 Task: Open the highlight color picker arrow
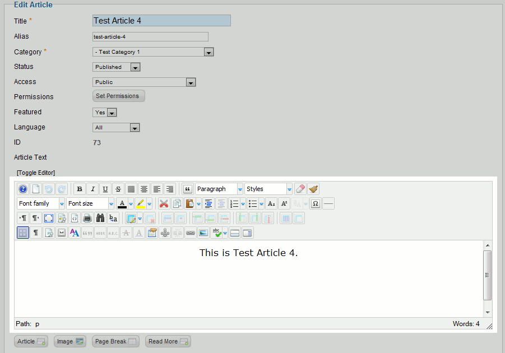(x=150, y=203)
